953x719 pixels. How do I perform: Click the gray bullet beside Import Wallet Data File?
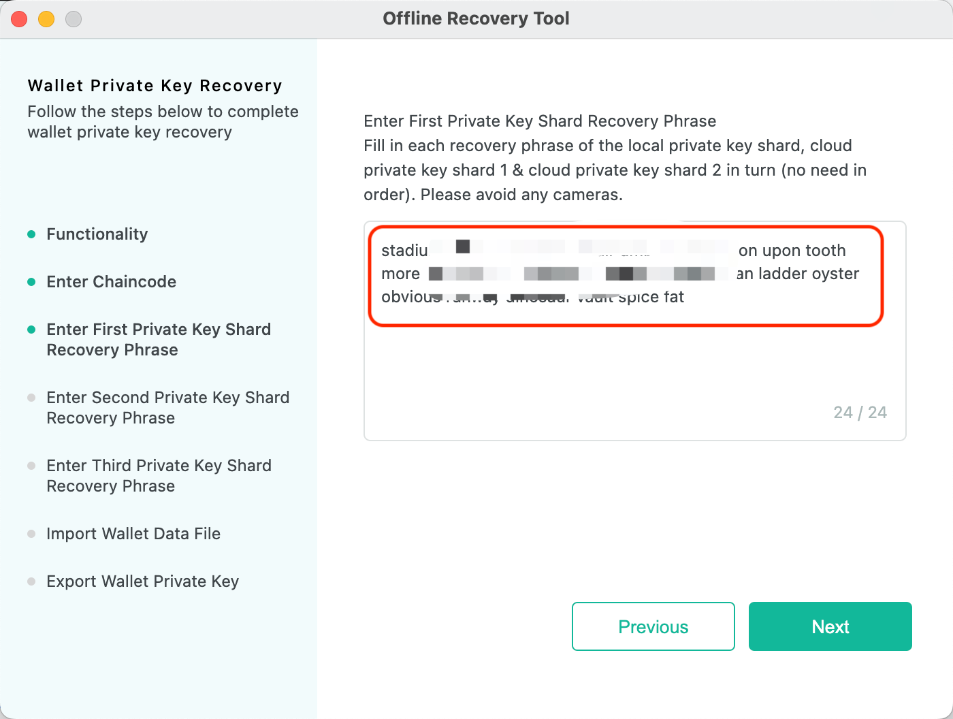[x=31, y=534]
